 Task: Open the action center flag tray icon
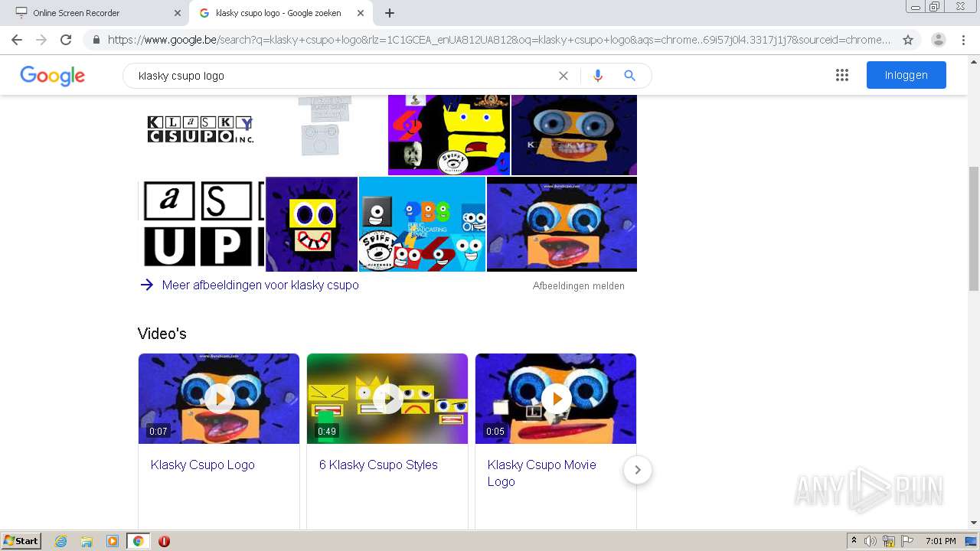tap(907, 541)
